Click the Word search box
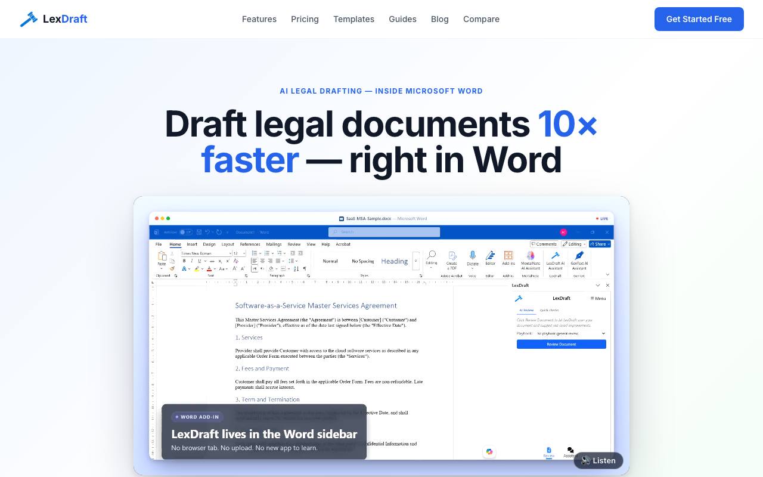Image resolution: width=763 pixels, height=477 pixels. (384, 232)
